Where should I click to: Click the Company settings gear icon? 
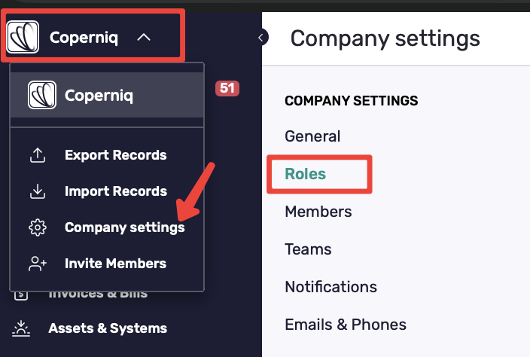(x=38, y=227)
